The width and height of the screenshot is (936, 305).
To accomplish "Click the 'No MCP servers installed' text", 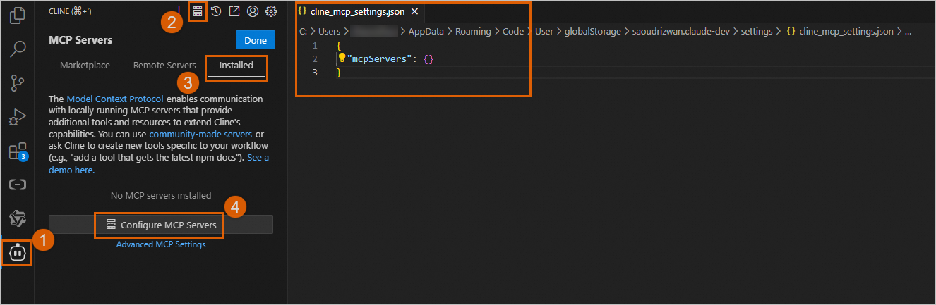I will point(161,196).
